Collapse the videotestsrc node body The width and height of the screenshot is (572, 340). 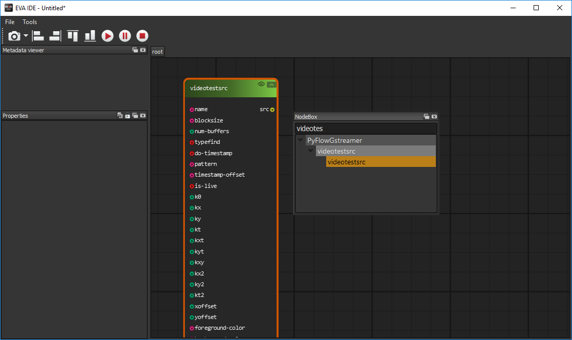click(271, 84)
